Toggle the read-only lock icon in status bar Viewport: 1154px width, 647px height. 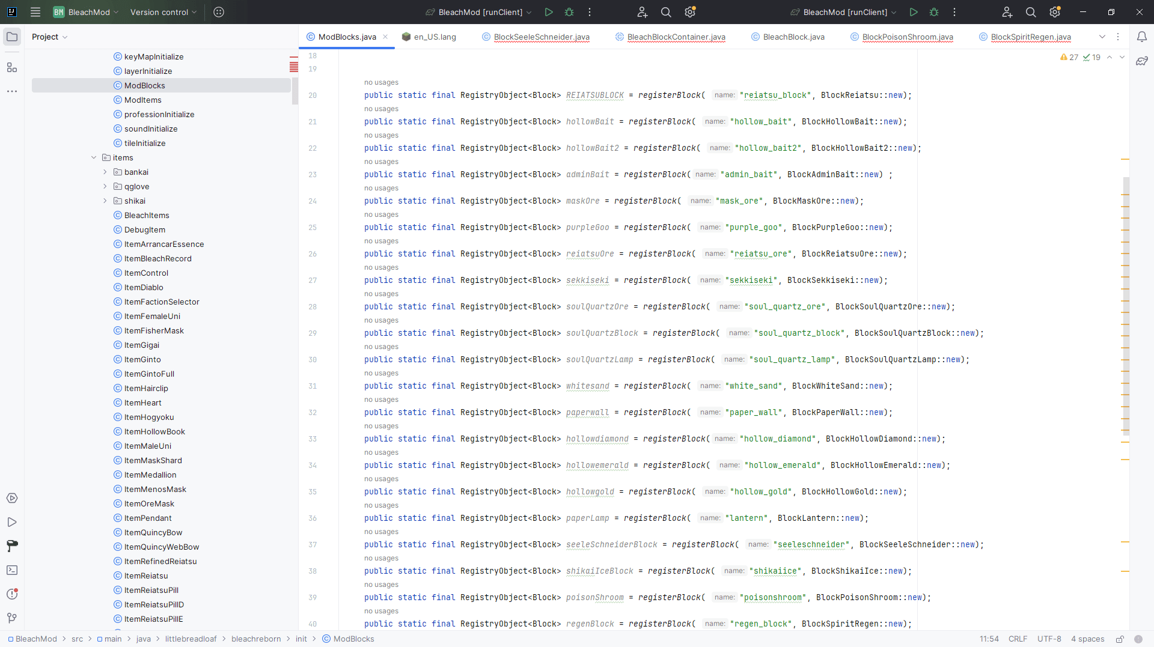pos(1120,639)
